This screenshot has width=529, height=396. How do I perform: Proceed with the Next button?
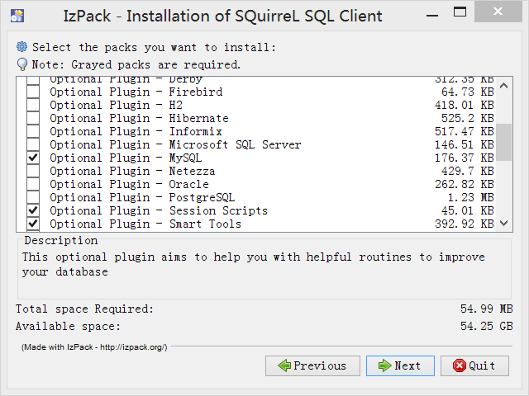tap(400, 365)
